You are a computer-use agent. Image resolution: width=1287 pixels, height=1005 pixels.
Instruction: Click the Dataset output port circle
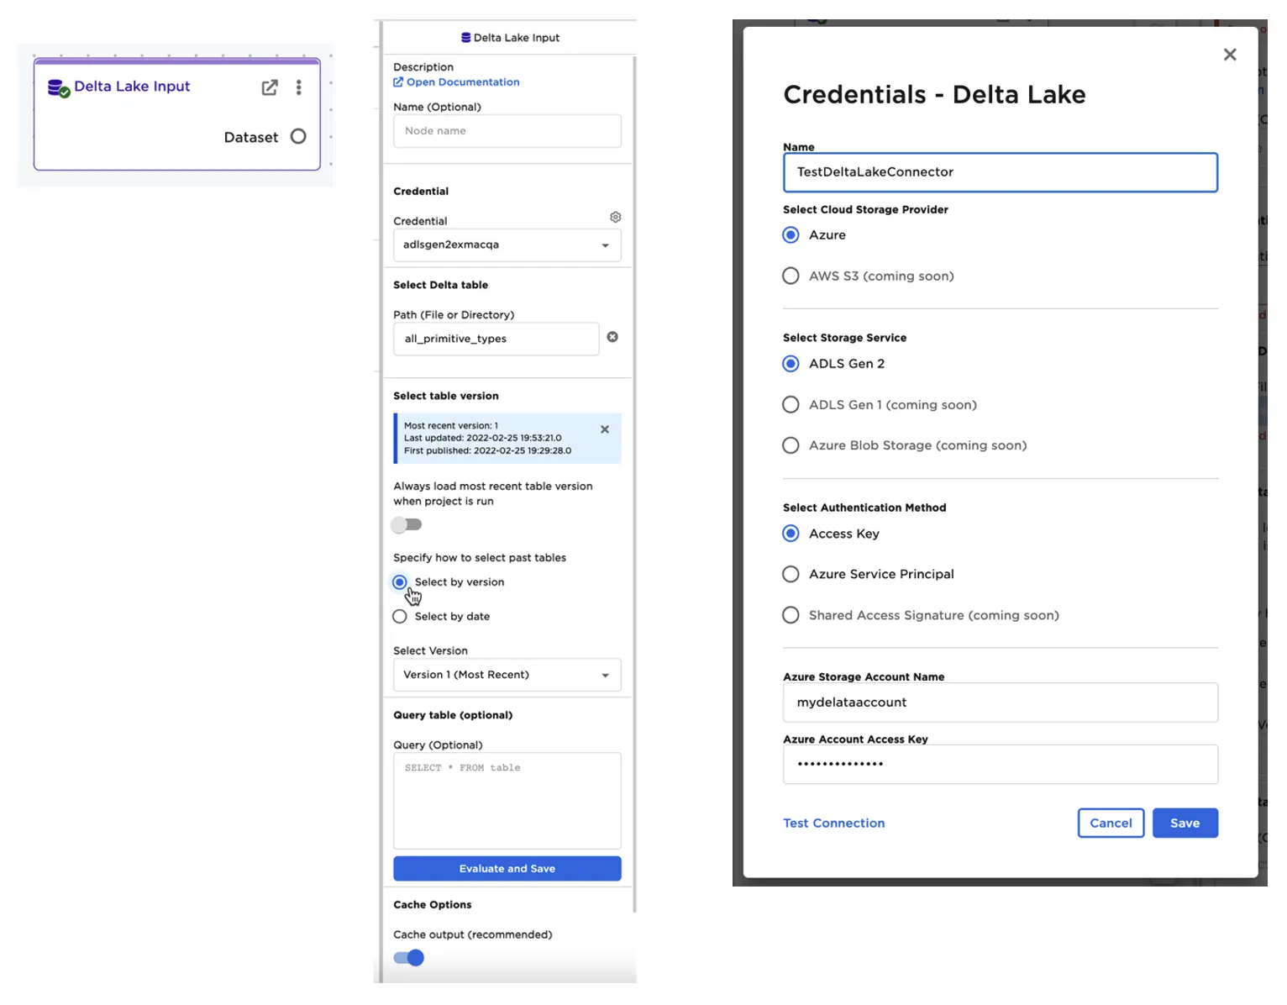click(x=298, y=137)
